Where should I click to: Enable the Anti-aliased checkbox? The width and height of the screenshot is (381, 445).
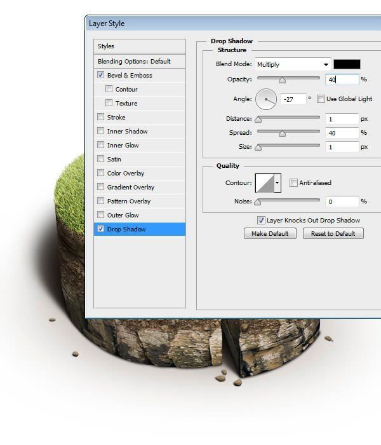click(x=293, y=182)
